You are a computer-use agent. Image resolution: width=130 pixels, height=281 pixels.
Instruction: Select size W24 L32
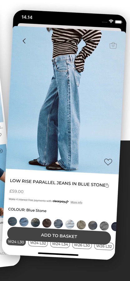[x=38, y=243]
